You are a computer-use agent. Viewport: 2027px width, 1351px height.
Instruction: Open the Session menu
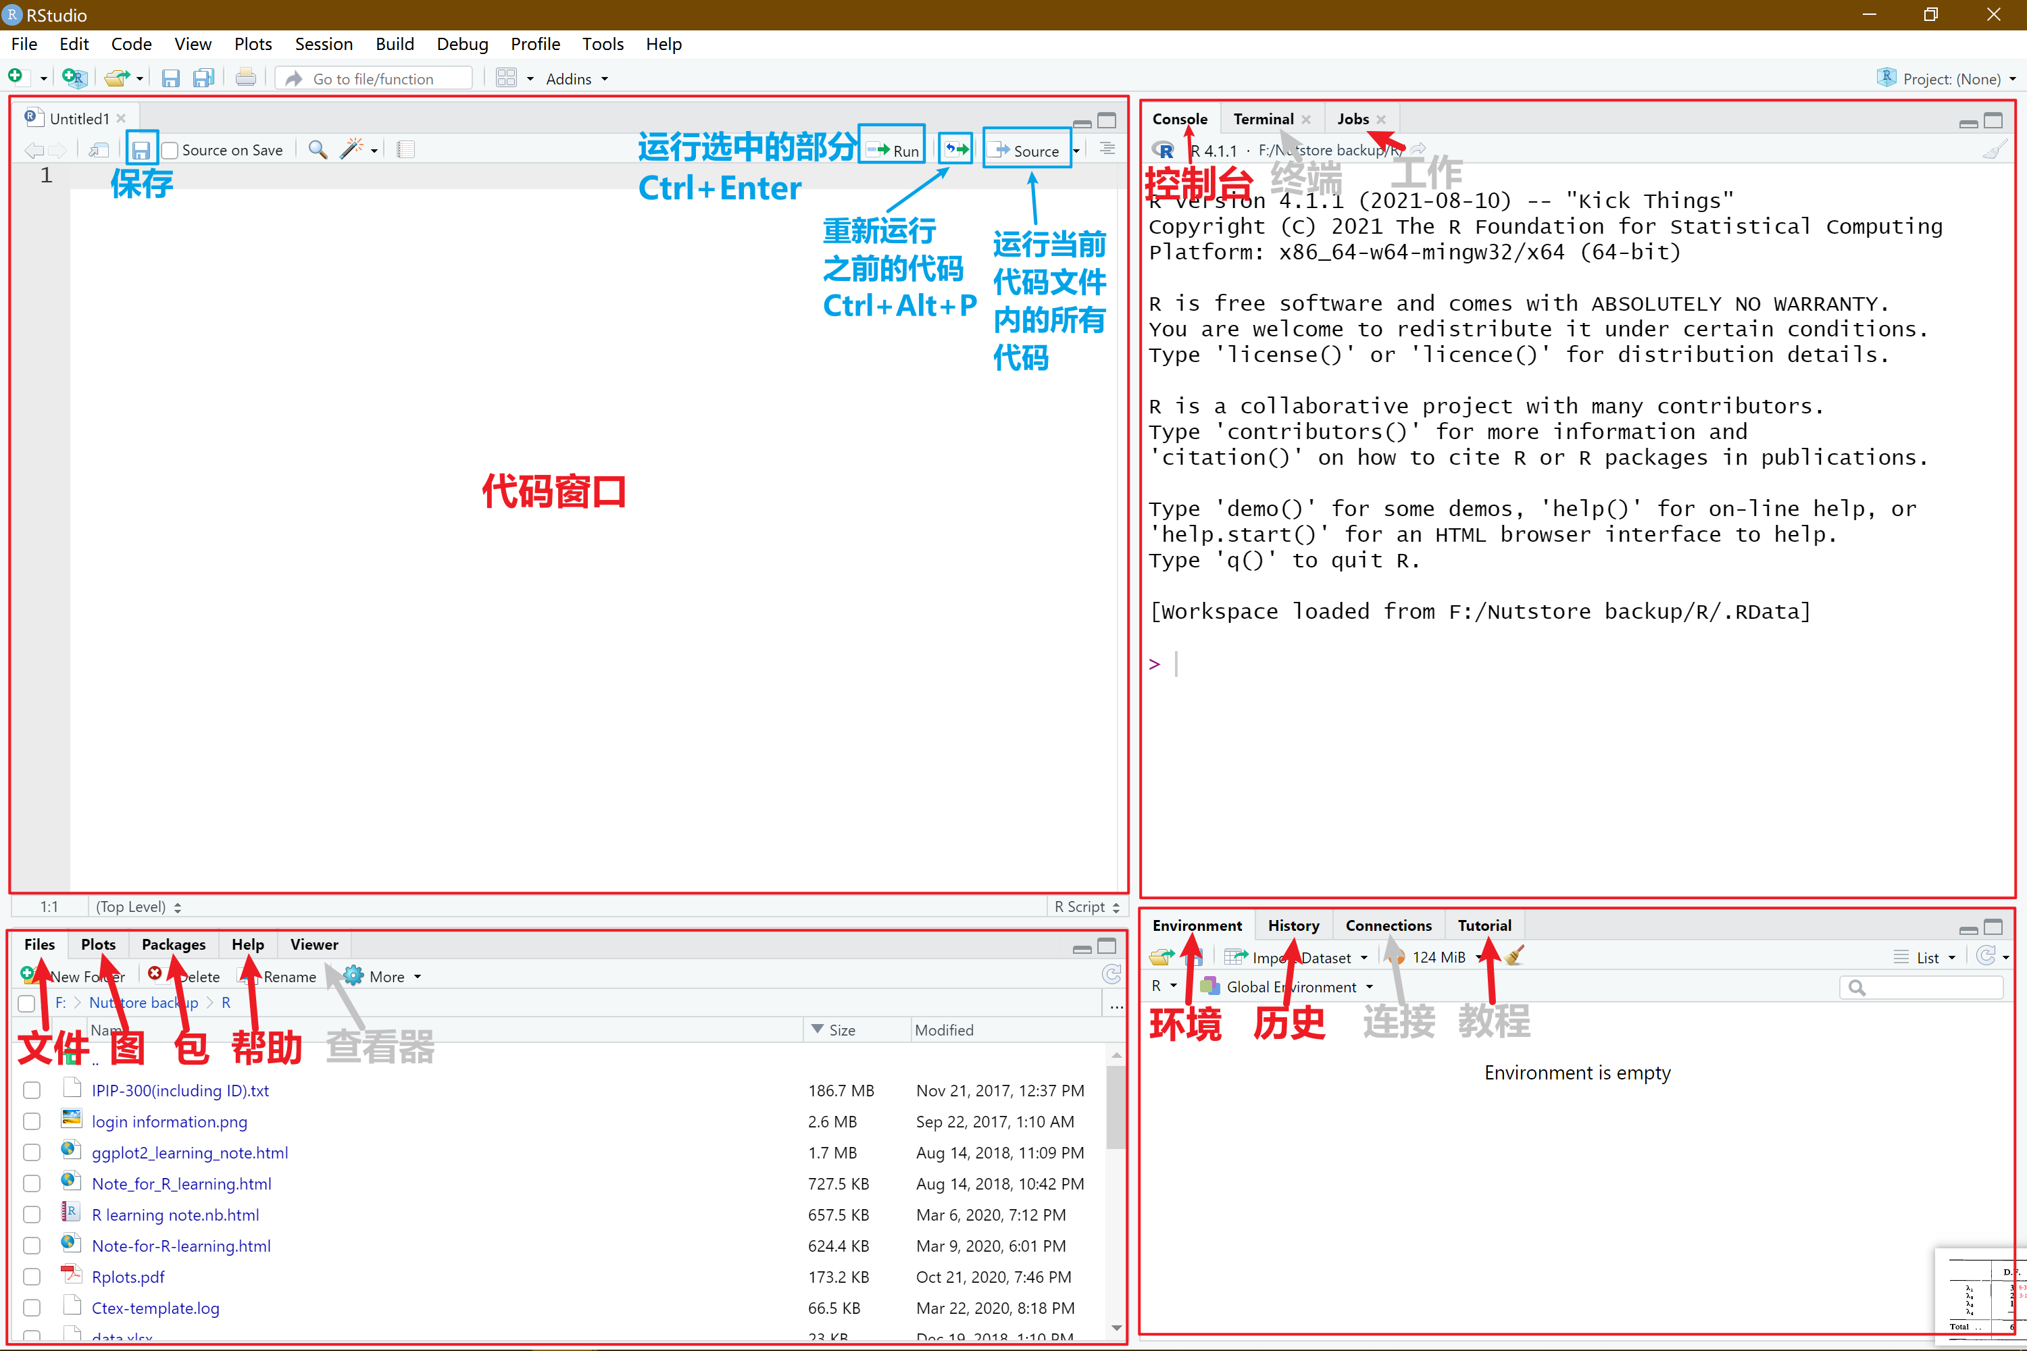[324, 44]
